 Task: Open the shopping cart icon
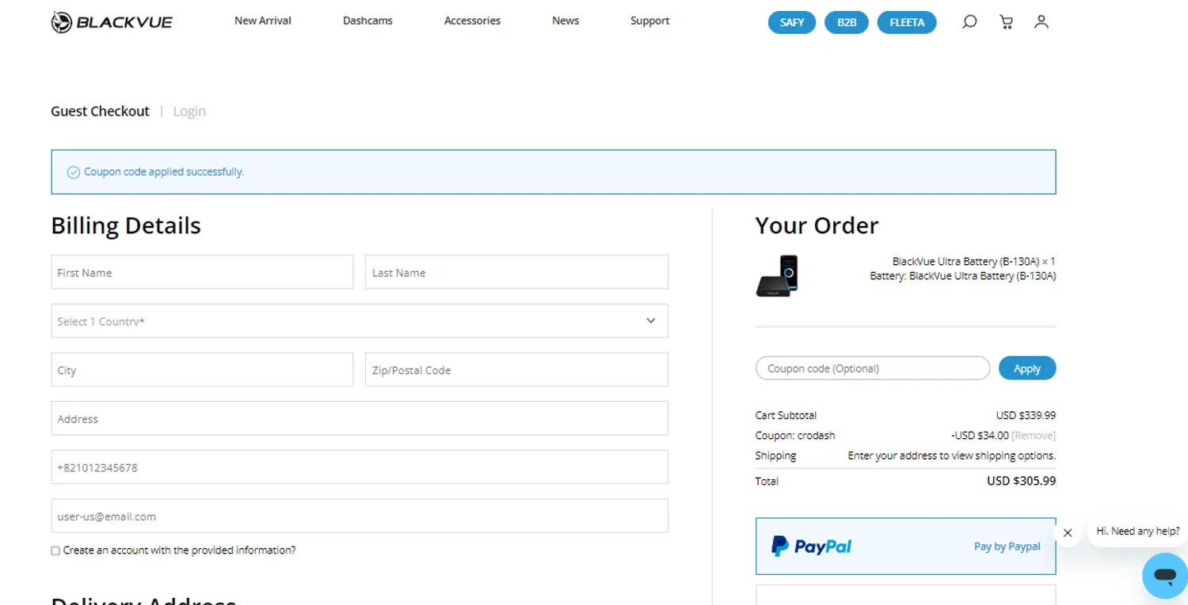[1006, 22]
